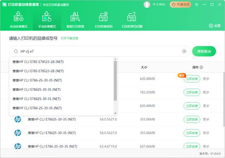The image size is (225, 158).
Task: Clear the search text with X icon
Action: coord(184,51)
